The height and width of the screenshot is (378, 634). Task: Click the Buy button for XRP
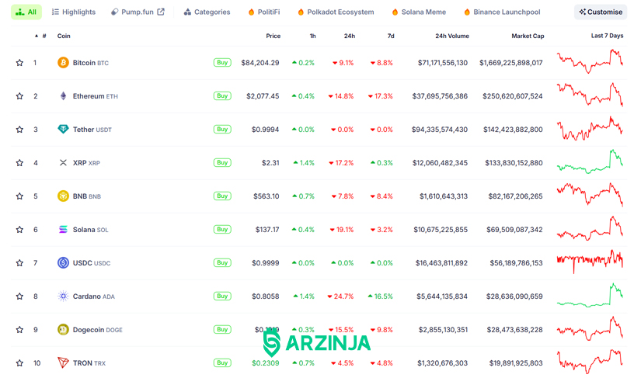pyautogui.click(x=222, y=163)
